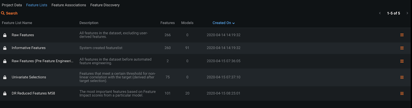Go to previous page arrow
This screenshot has height=108, width=412.
pyautogui.click(x=380, y=13)
